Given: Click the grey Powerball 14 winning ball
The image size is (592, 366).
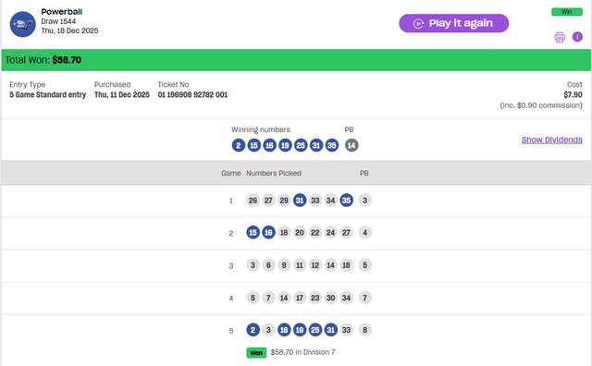Looking at the screenshot, I should 351,145.
